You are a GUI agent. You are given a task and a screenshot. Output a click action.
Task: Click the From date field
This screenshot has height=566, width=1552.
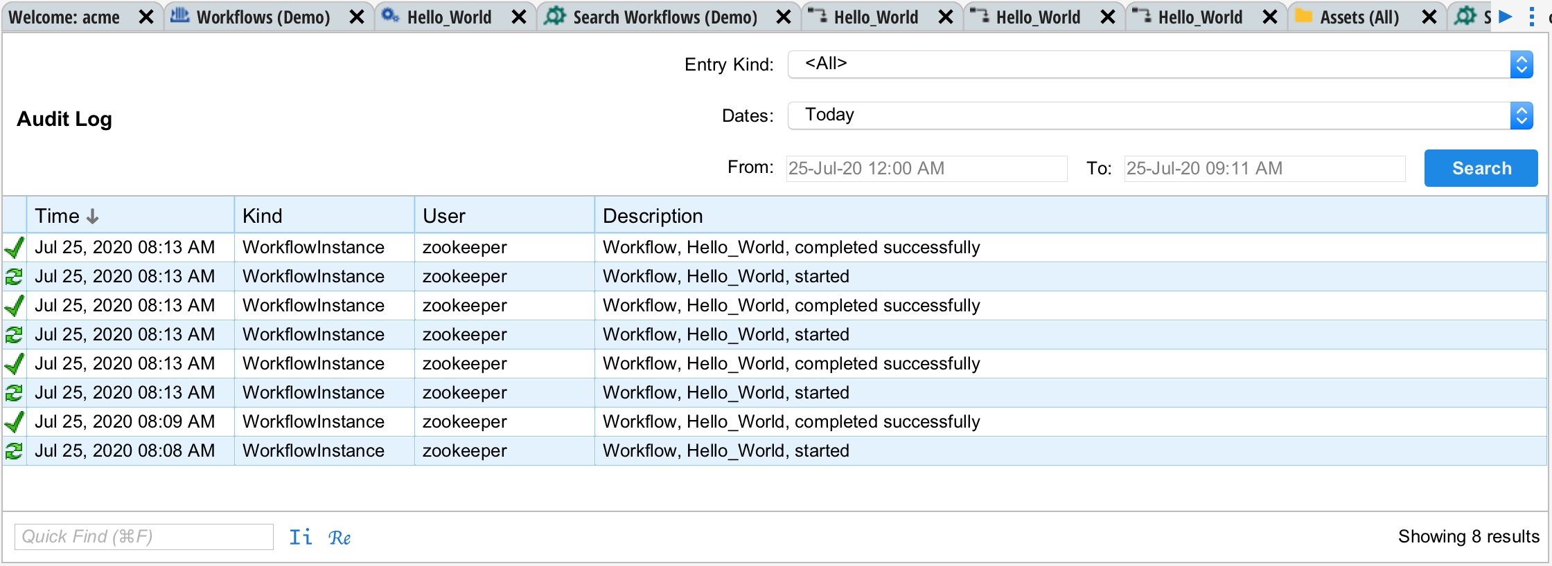click(926, 168)
